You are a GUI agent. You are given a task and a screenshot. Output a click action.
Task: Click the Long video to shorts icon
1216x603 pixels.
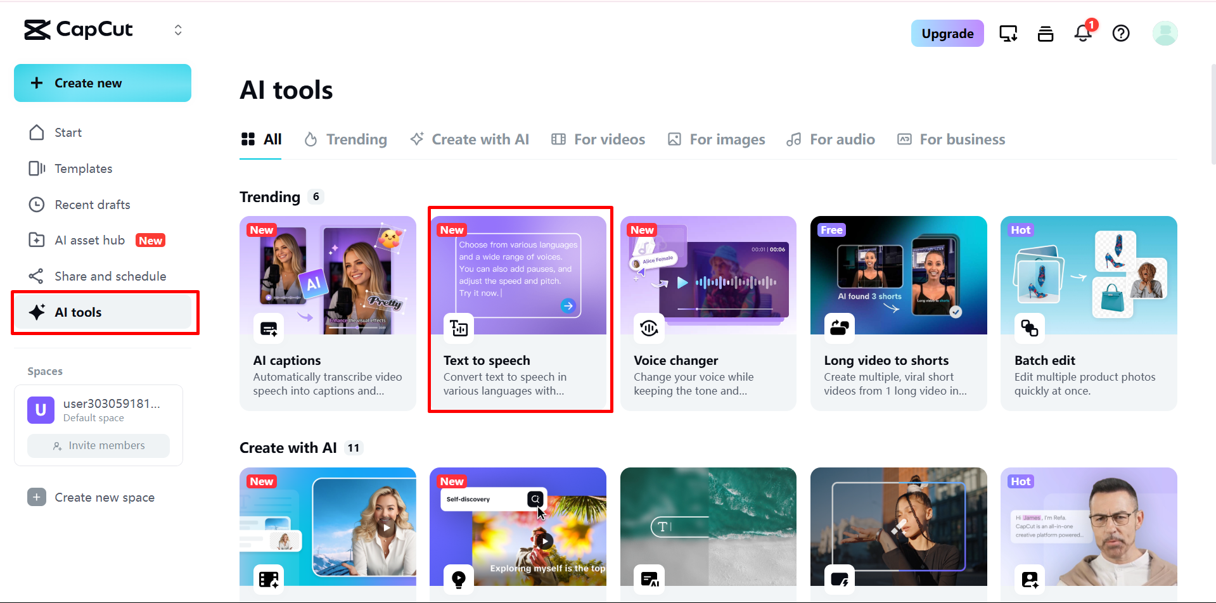tap(840, 328)
